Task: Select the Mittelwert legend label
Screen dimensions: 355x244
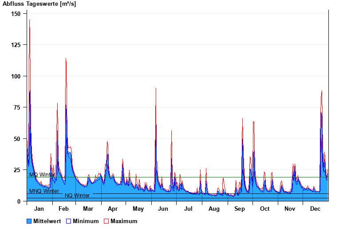Action: click(x=47, y=221)
